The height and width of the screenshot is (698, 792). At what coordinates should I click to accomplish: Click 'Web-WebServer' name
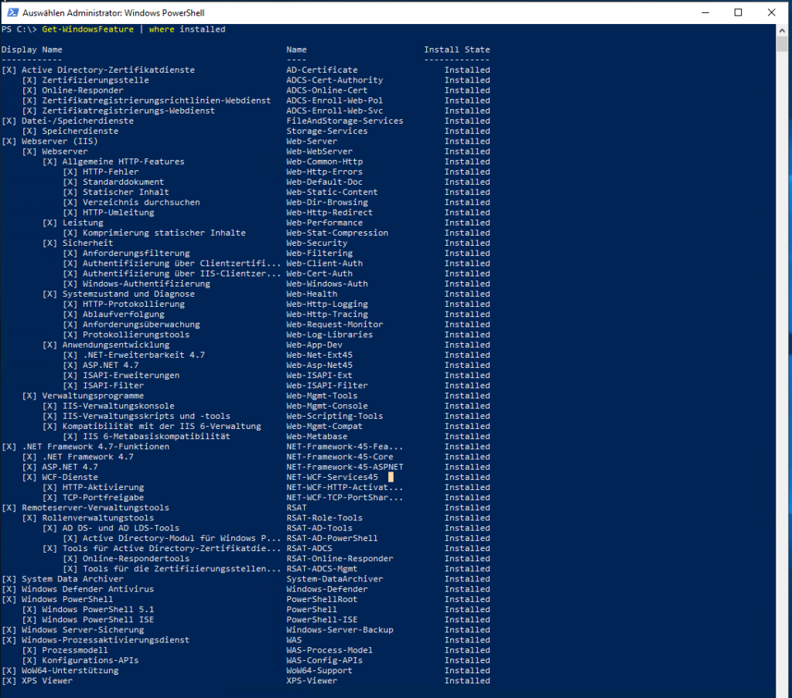319,152
